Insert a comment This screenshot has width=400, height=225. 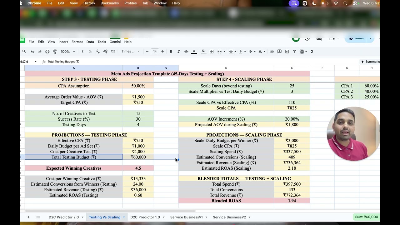pyautogui.click(x=279, y=52)
